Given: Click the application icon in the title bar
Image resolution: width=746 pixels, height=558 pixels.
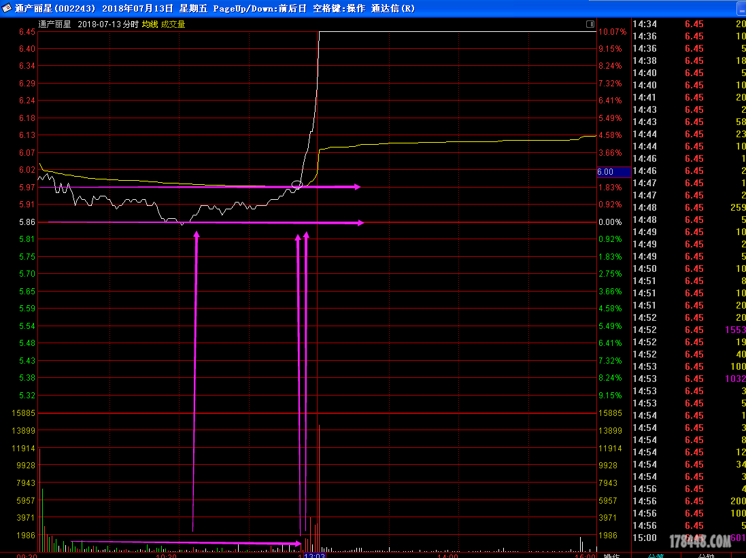Looking at the screenshot, I should click(x=7, y=8).
